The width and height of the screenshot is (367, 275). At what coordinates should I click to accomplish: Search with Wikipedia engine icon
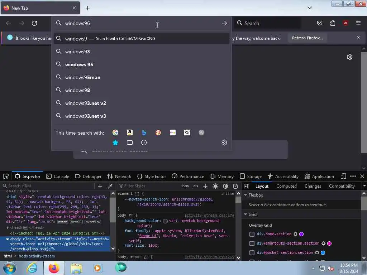coord(187,132)
